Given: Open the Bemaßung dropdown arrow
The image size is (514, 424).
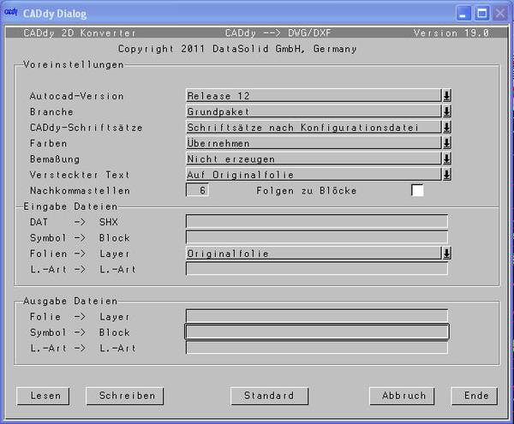Looking at the screenshot, I should 446,158.
